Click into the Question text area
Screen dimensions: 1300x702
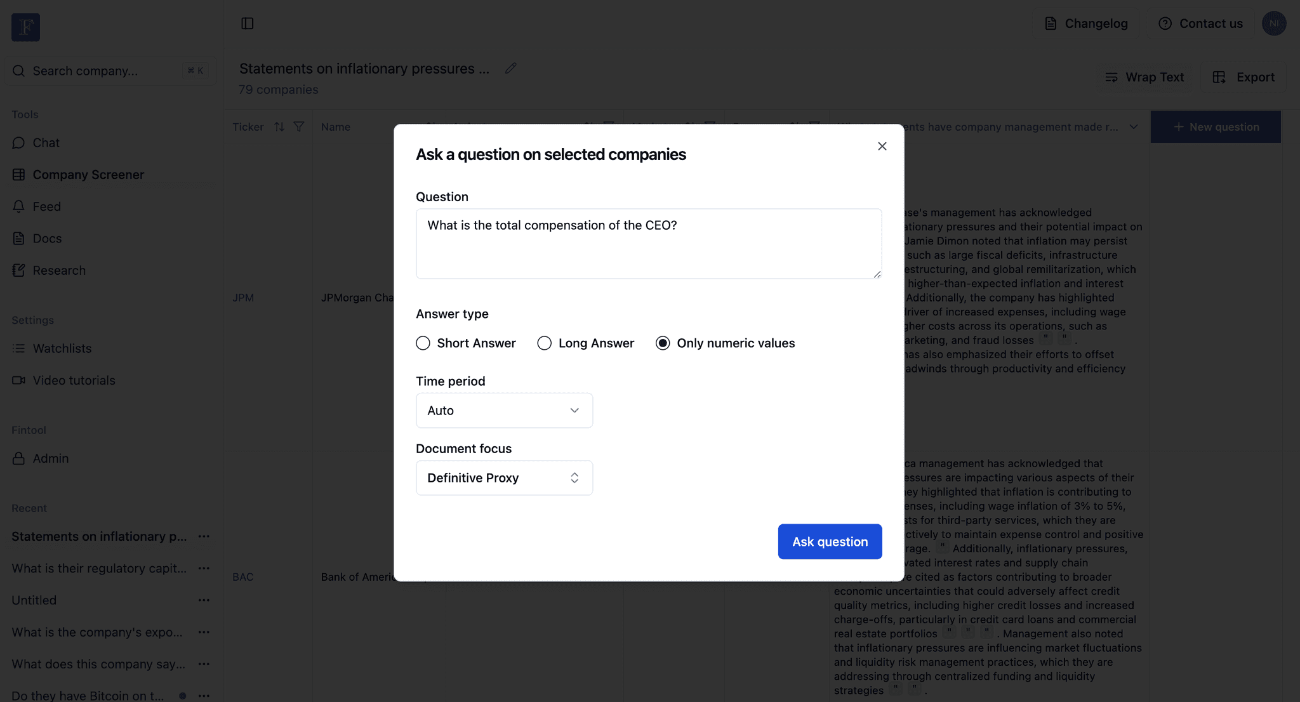(x=649, y=244)
